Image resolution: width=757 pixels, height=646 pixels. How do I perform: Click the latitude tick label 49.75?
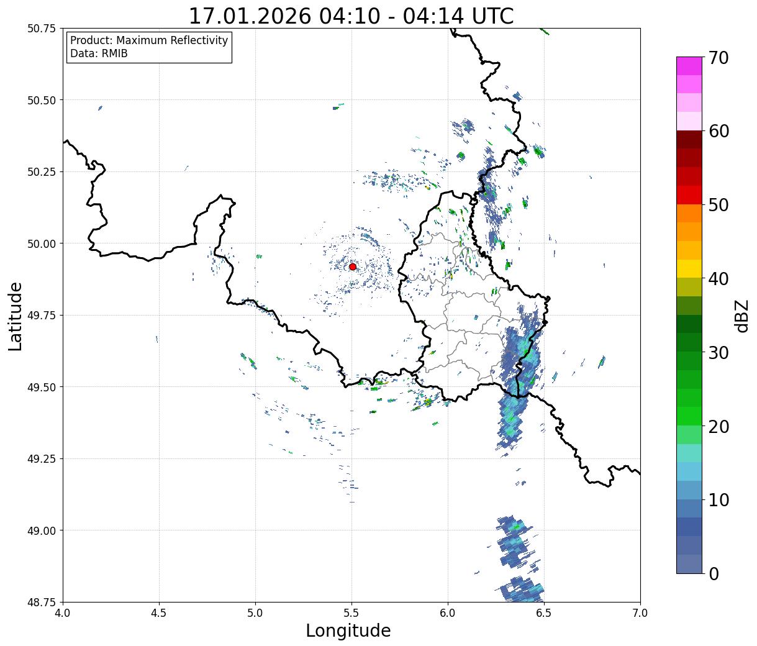point(42,316)
